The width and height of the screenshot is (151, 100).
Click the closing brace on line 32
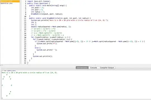(28, 63)
